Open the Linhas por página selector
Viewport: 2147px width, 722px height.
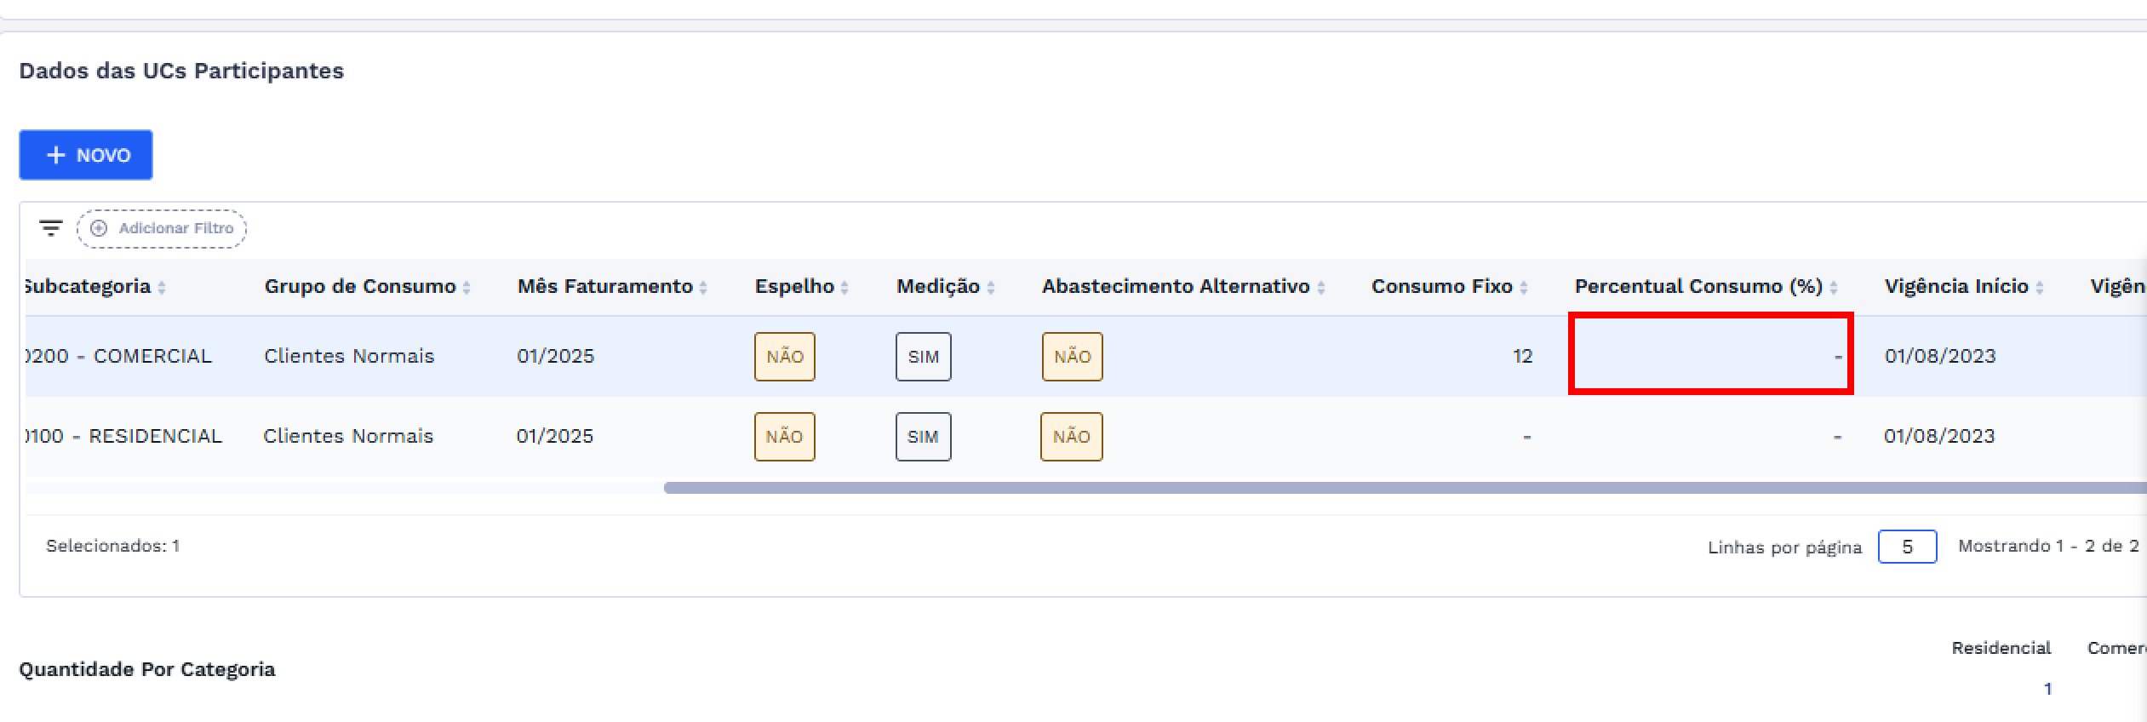pyautogui.click(x=1907, y=547)
